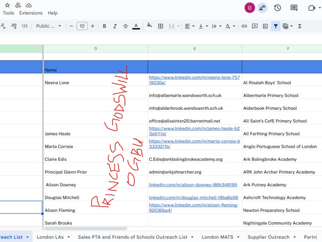Image resolution: width=322 pixels, height=242 pixels.
Task: Select the Sarah Brooks name cell
Action: pyautogui.click(x=96, y=220)
